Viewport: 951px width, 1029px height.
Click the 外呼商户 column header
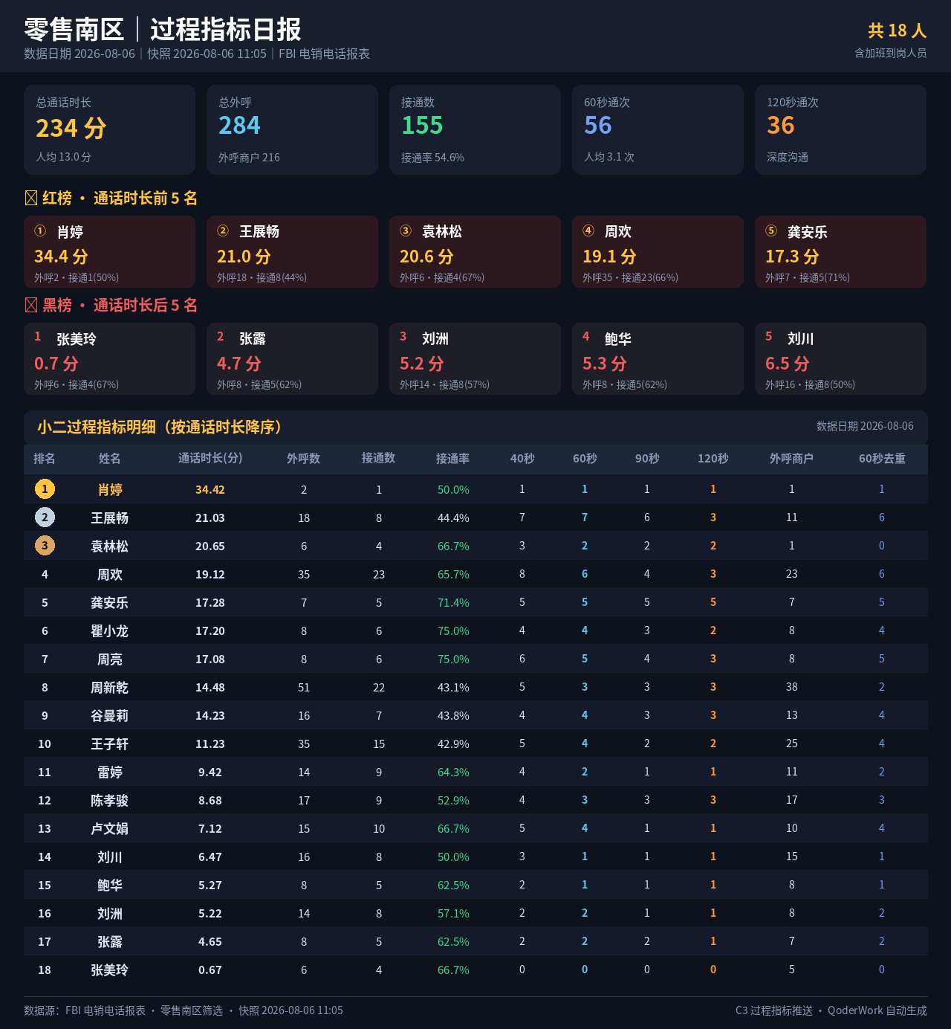pos(792,458)
